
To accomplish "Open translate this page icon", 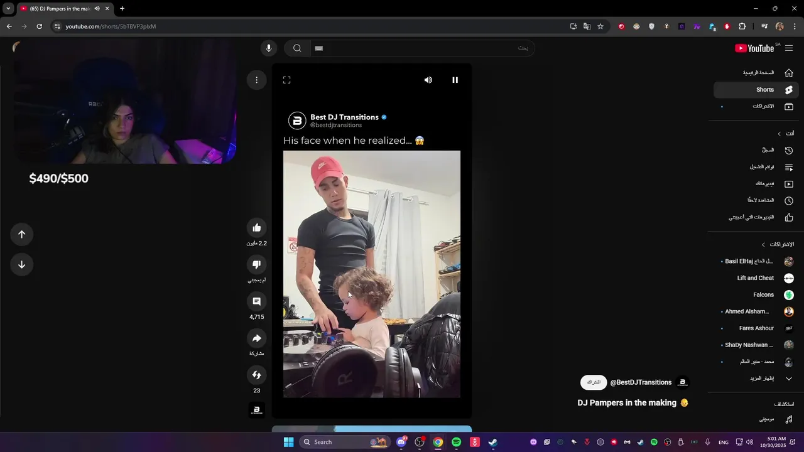I will pos(587,26).
